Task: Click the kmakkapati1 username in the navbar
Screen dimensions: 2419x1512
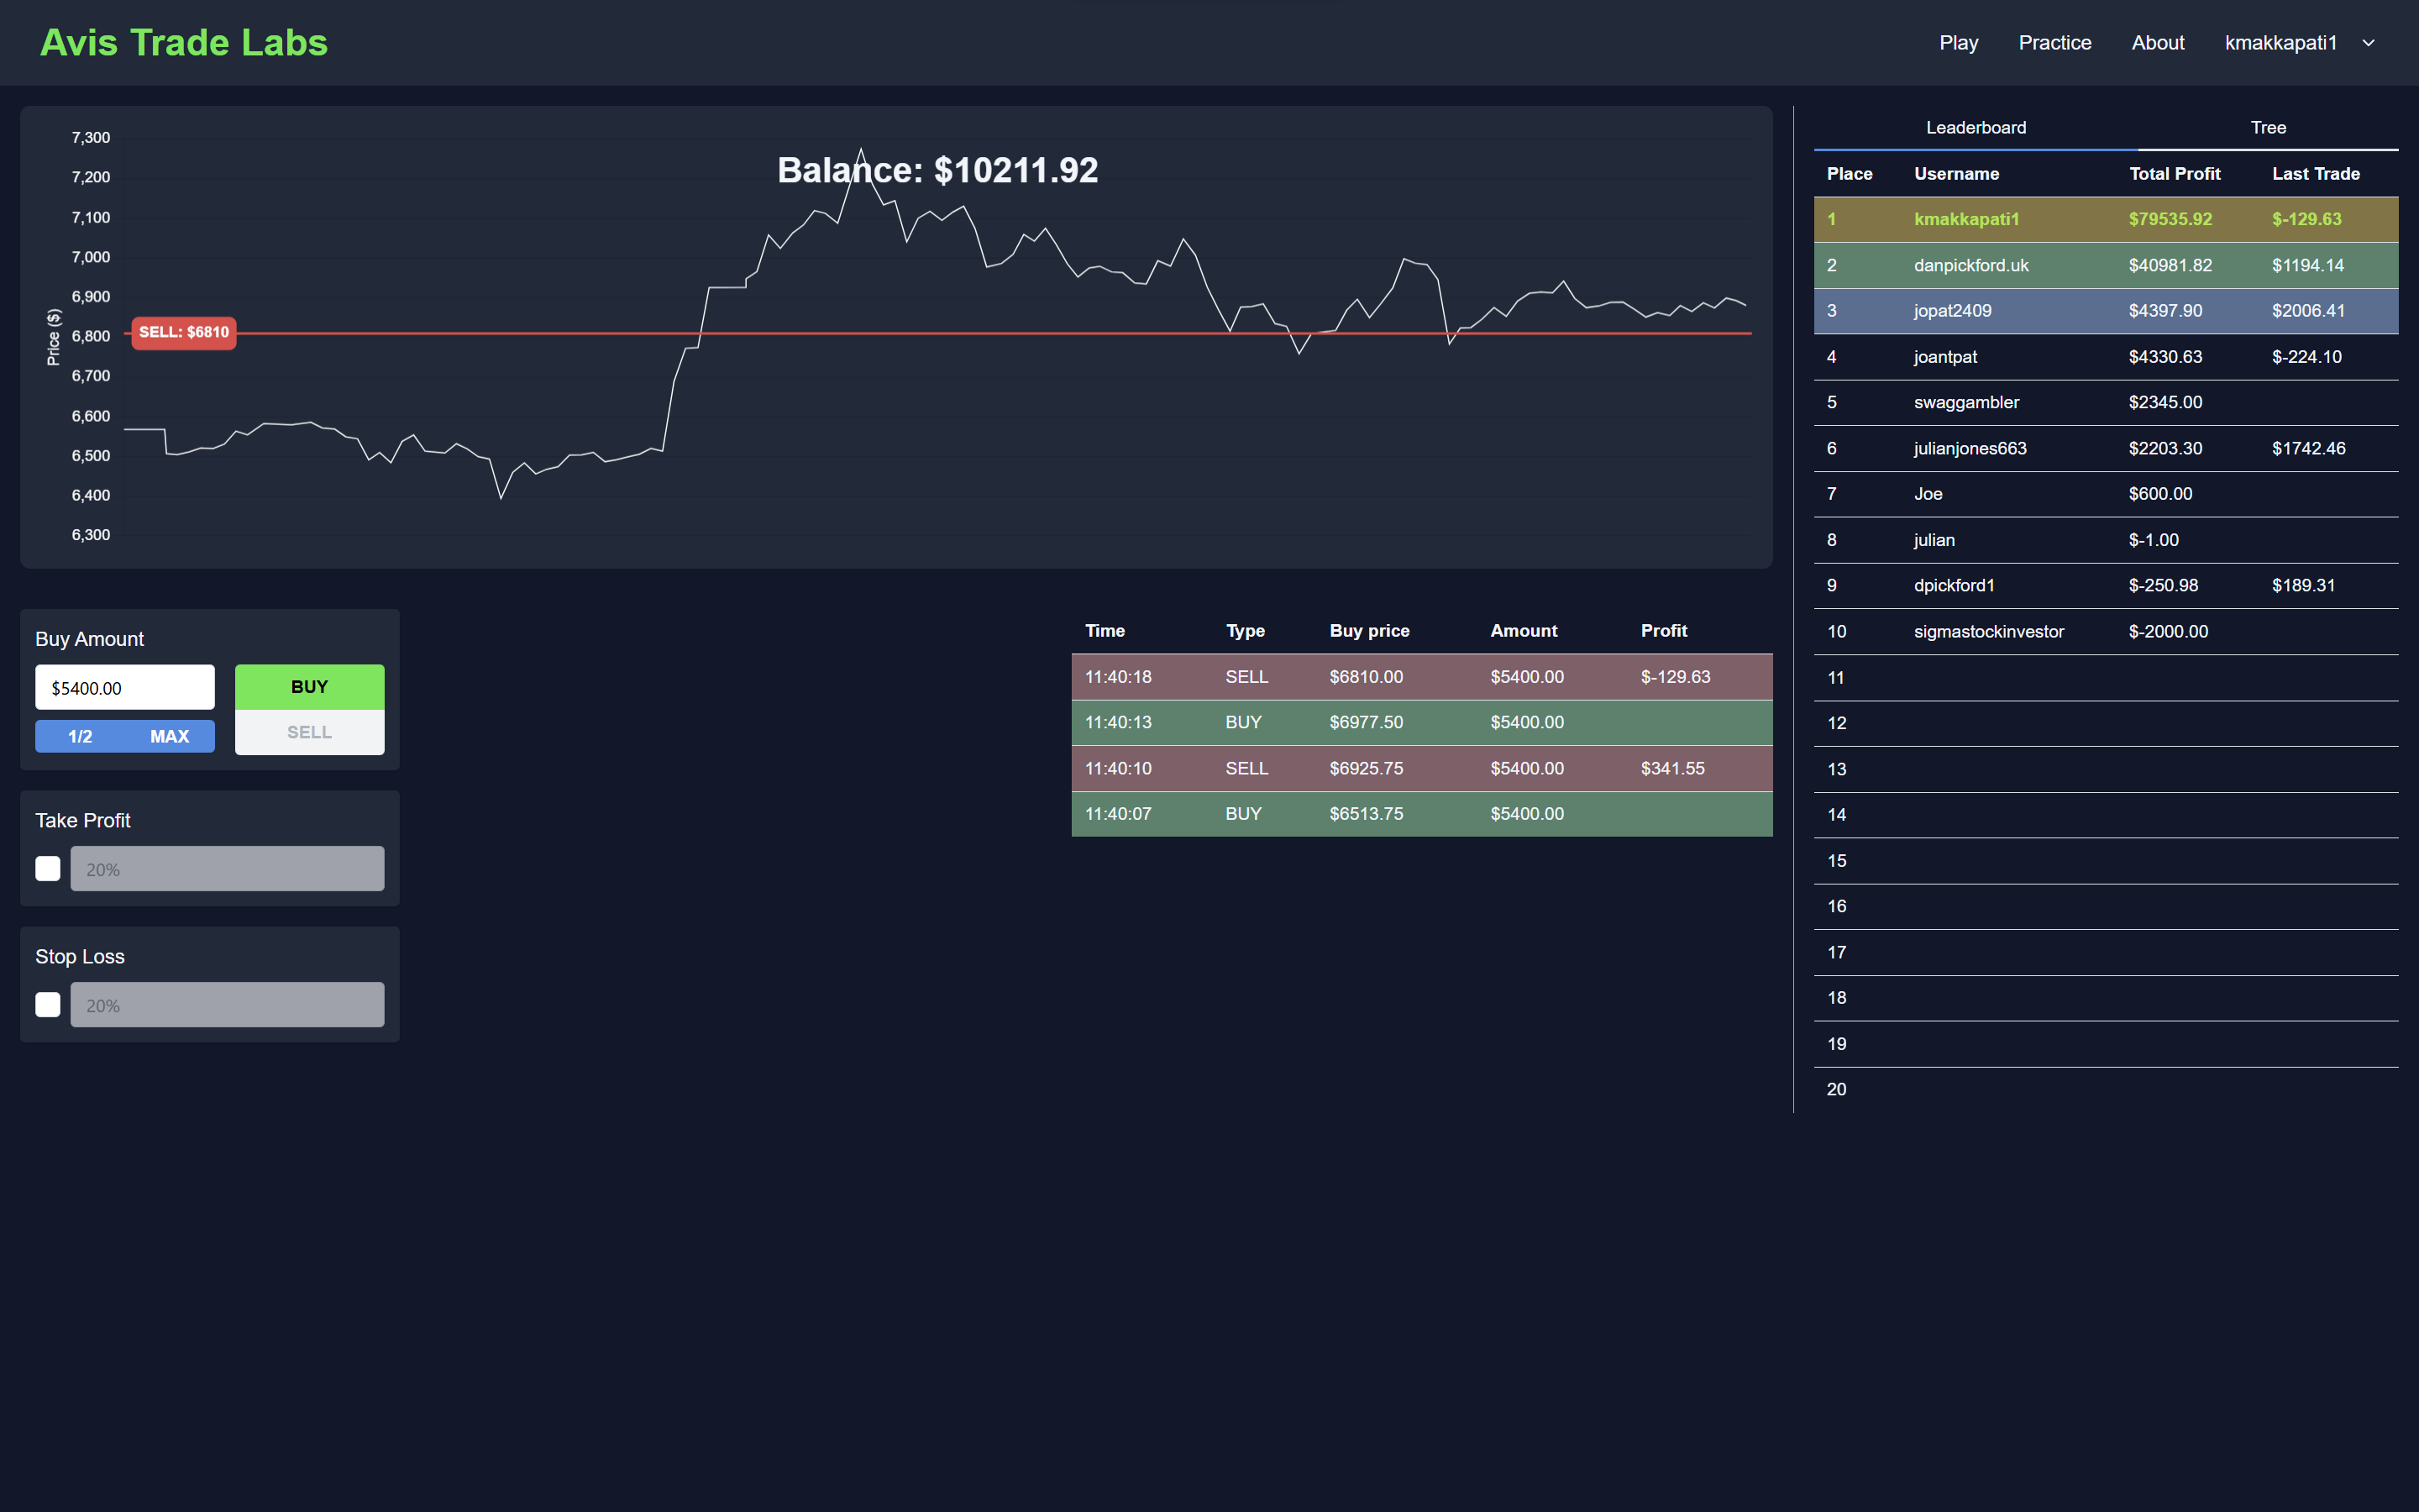Action: [2280, 43]
